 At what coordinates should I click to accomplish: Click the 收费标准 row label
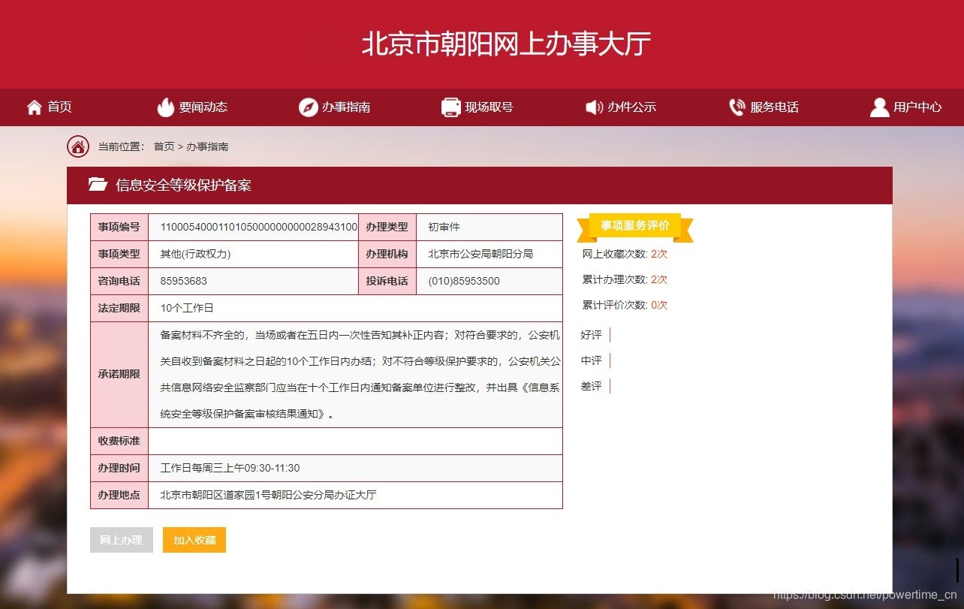point(119,441)
